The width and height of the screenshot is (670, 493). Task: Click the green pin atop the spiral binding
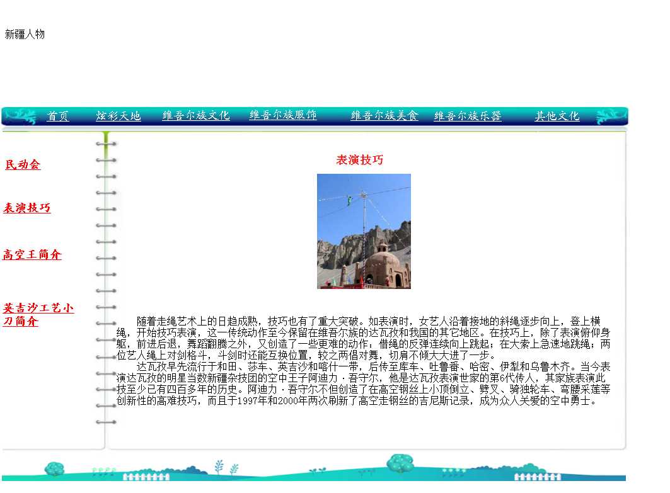click(107, 137)
